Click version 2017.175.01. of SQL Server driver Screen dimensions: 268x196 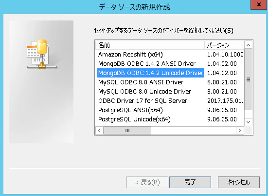pos(225,101)
